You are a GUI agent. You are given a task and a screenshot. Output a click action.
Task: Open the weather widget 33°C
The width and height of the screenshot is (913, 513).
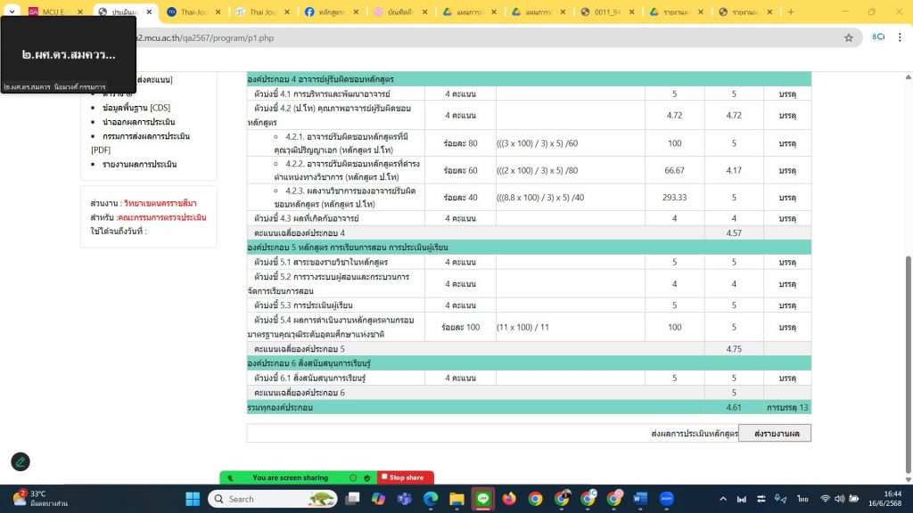(39, 499)
